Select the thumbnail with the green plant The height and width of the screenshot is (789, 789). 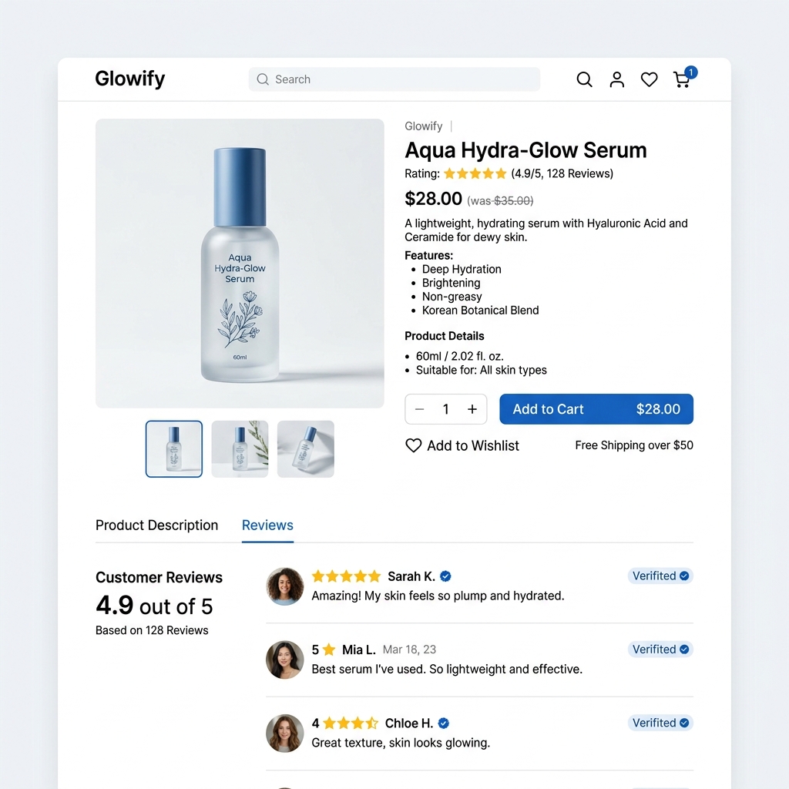pyautogui.click(x=240, y=449)
